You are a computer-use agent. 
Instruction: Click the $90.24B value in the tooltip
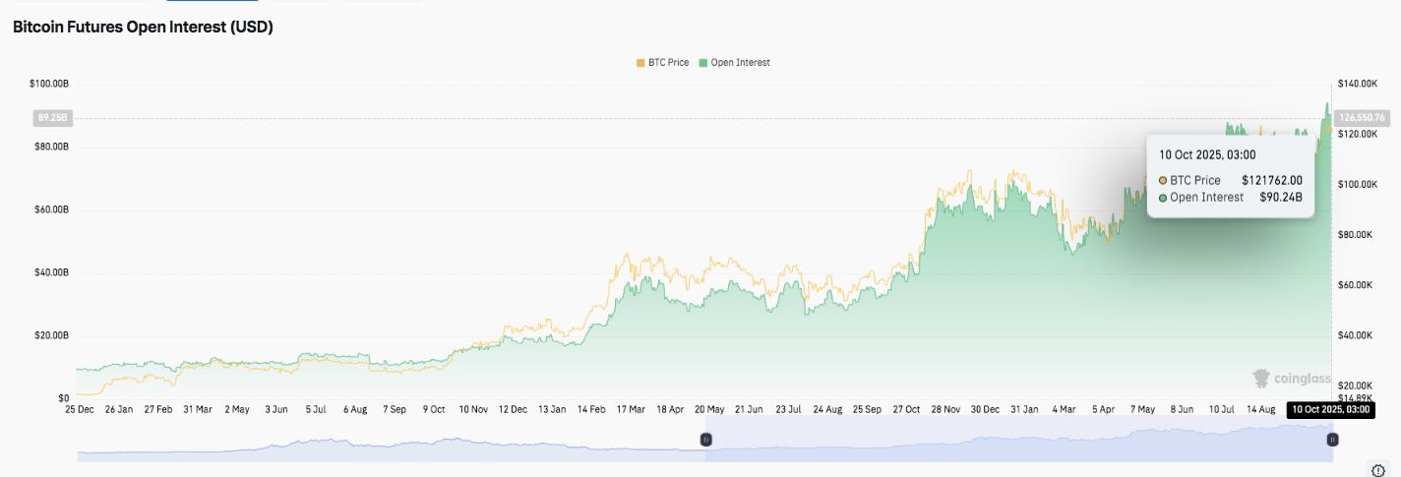pos(1280,198)
